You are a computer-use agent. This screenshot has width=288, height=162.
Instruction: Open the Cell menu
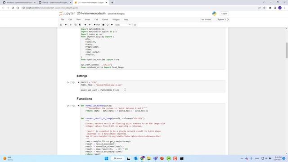click(x=96, y=19)
